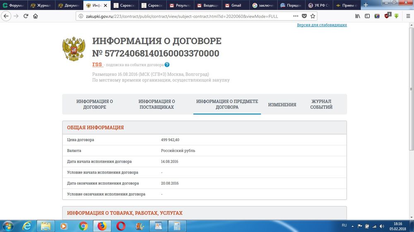The height and width of the screenshot is (232, 414).
Task: Select the Информация о поставщиках tab
Action: (x=156, y=104)
